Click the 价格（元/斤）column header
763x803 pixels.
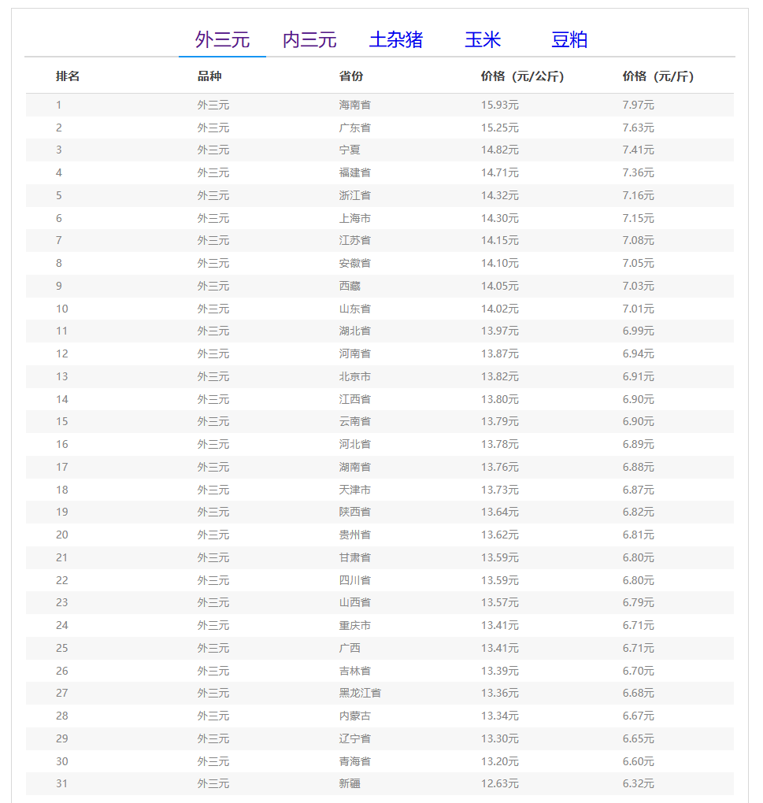tap(658, 76)
